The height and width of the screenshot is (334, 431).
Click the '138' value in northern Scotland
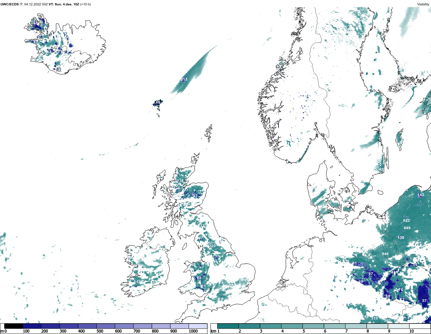[180, 181]
